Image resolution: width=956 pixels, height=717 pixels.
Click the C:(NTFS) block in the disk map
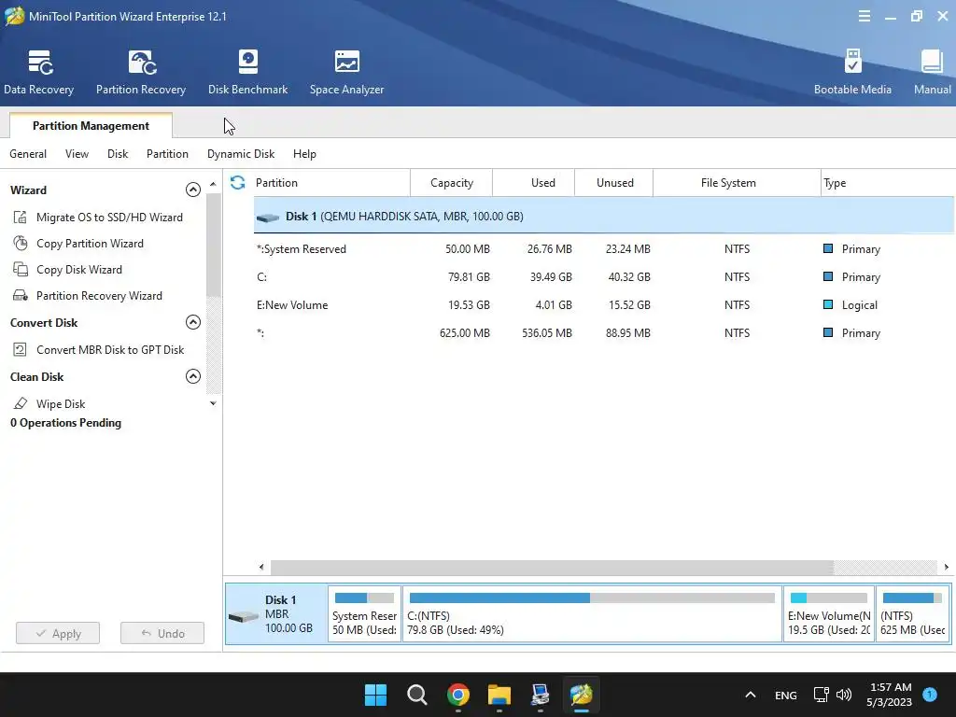[592, 614]
